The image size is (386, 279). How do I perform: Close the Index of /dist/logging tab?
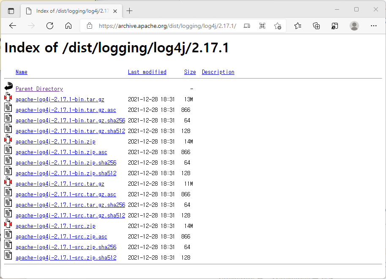(115, 11)
